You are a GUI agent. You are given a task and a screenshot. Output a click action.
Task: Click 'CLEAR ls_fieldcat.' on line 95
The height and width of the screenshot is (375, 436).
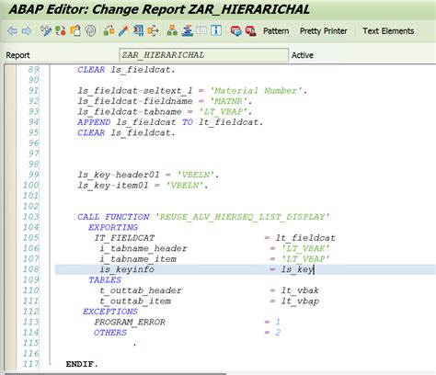click(126, 132)
